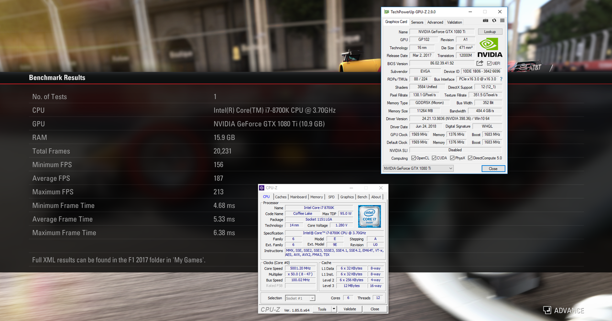Image resolution: width=612 pixels, height=321 pixels.
Task: Click the BIOS share/export arrow icon
Action: (480, 63)
